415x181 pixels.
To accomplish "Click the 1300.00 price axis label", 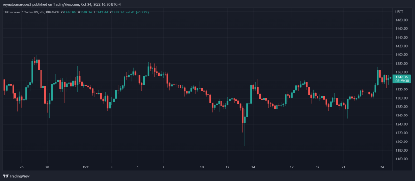I will click(401, 98).
